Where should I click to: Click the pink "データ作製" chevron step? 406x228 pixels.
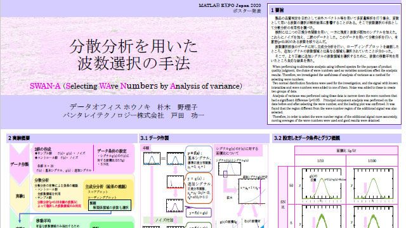point(19,164)
